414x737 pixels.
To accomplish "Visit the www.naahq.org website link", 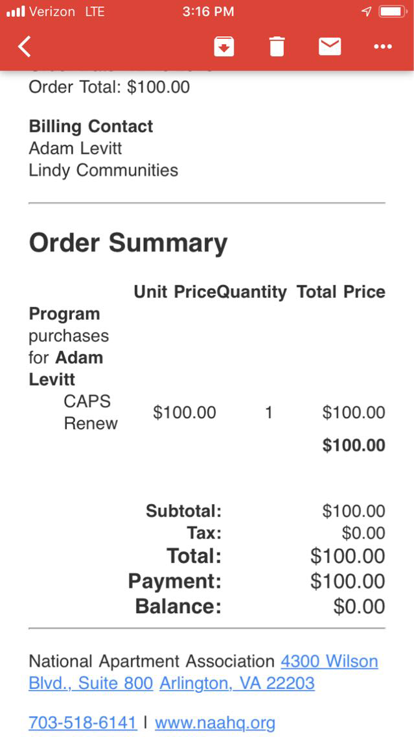I will 215,723.
